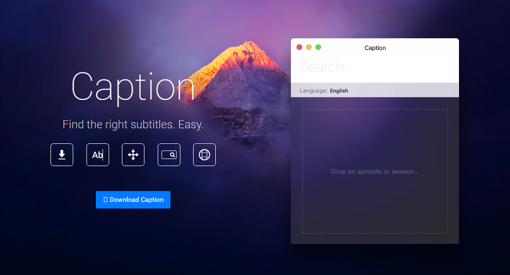The width and height of the screenshot is (510, 275).
Task: Select the search bar magnifier feature icon
Action: click(x=169, y=155)
